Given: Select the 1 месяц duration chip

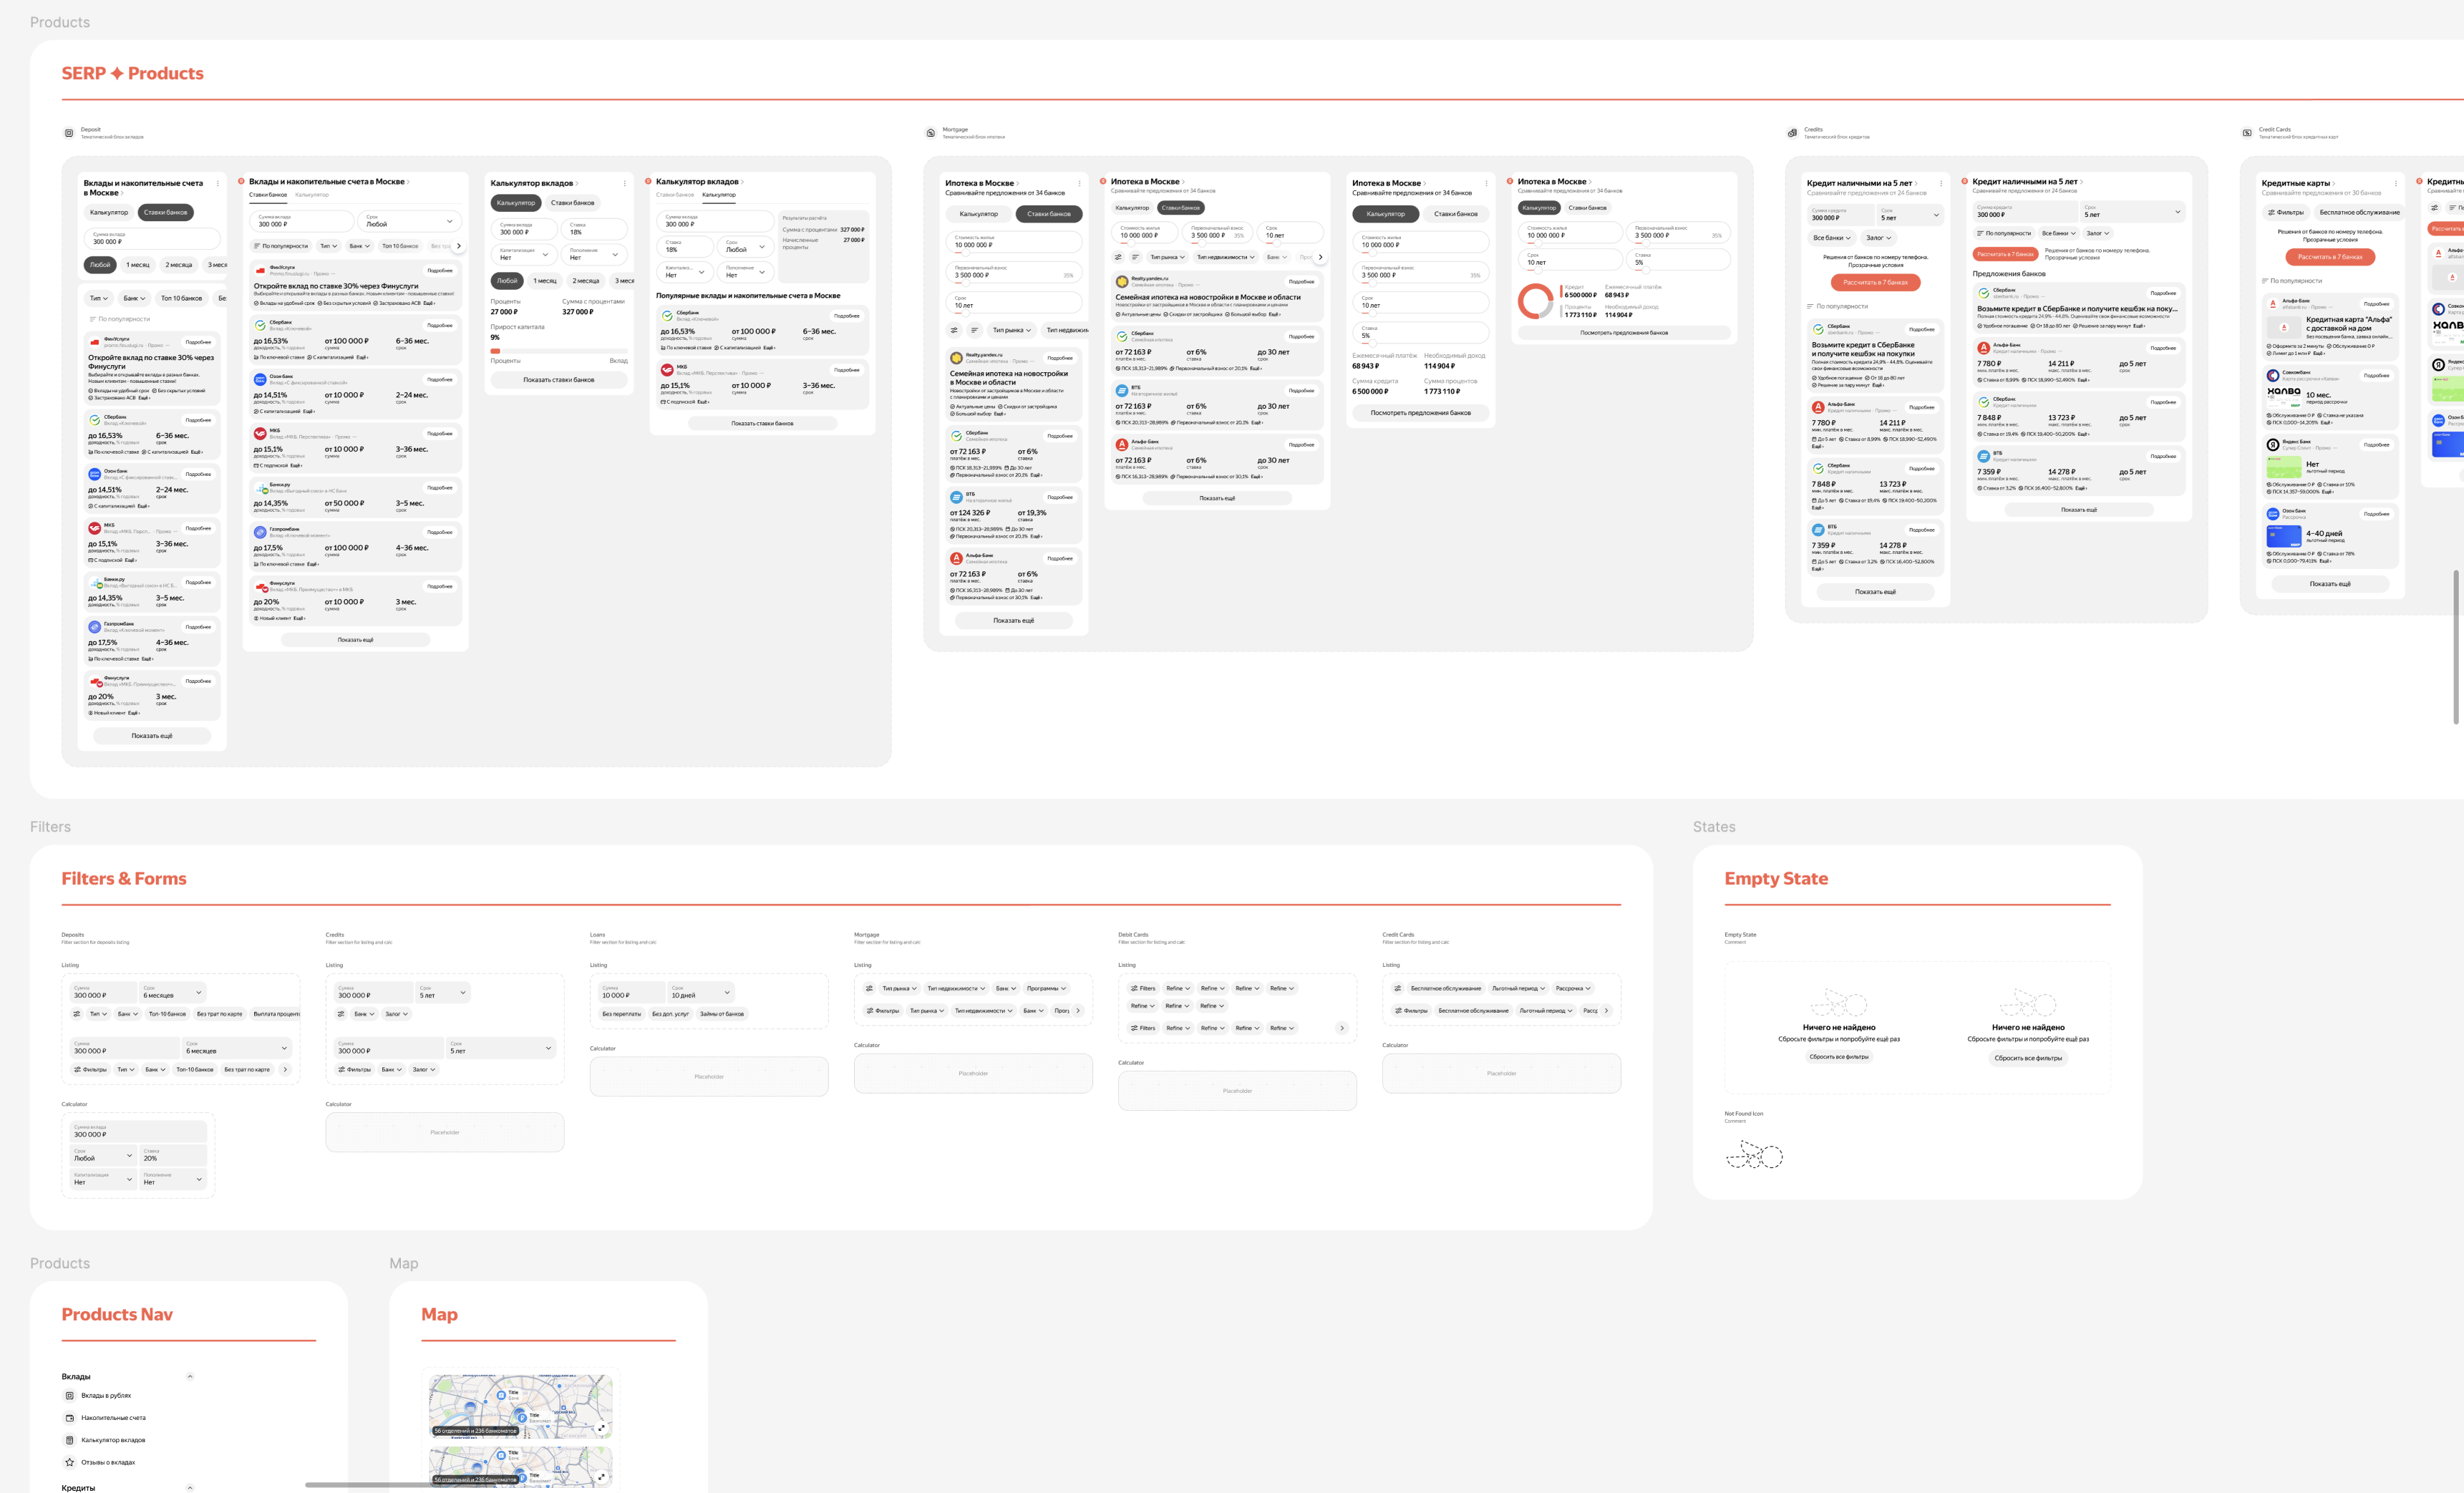Looking at the screenshot, I should click(x=545, y=281).
